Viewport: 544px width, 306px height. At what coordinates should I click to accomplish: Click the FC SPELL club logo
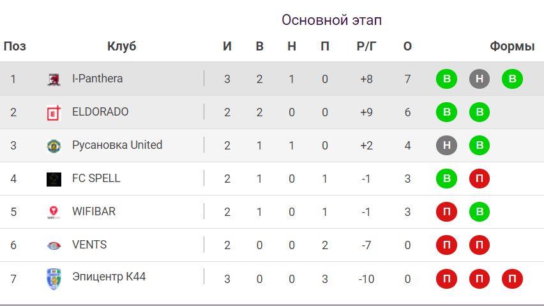point(54,179)
